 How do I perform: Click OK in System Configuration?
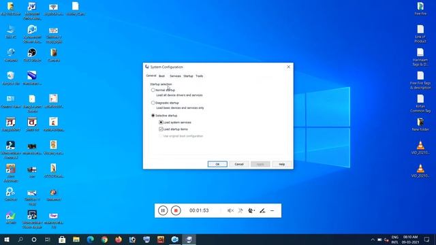pos(217,164)
